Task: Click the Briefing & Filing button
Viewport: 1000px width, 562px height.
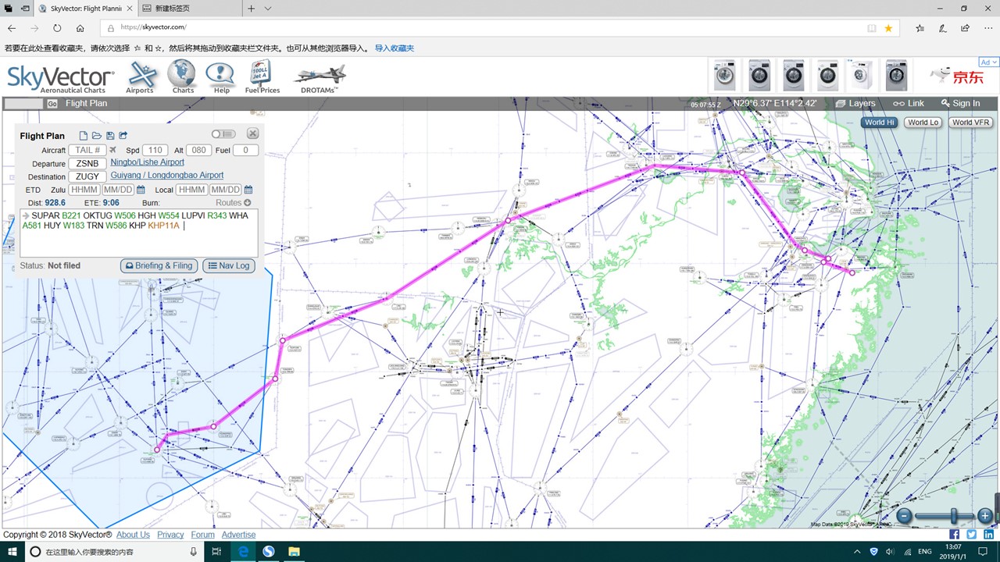Action: 159,266
